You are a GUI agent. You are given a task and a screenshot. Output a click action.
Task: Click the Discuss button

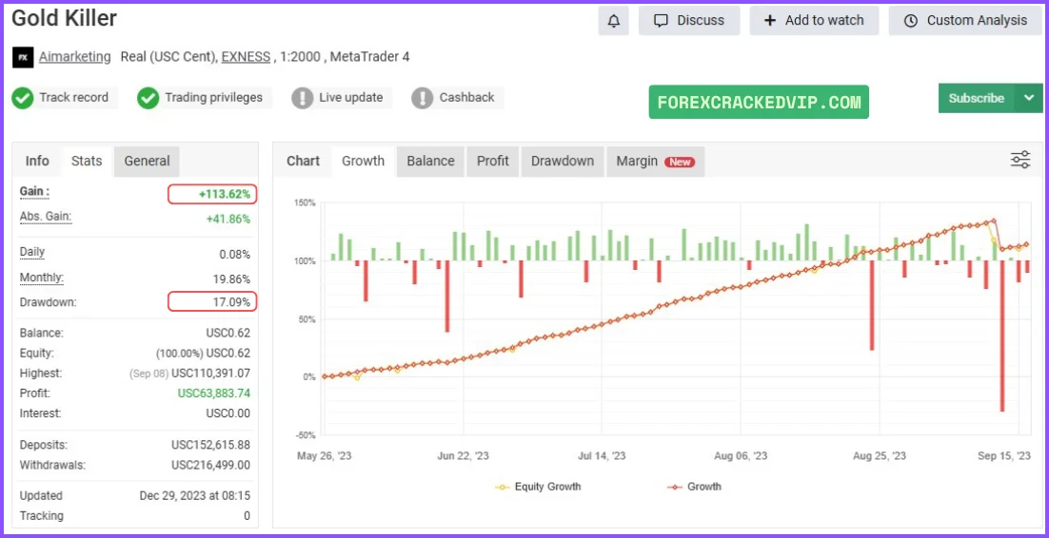(688, 21)
